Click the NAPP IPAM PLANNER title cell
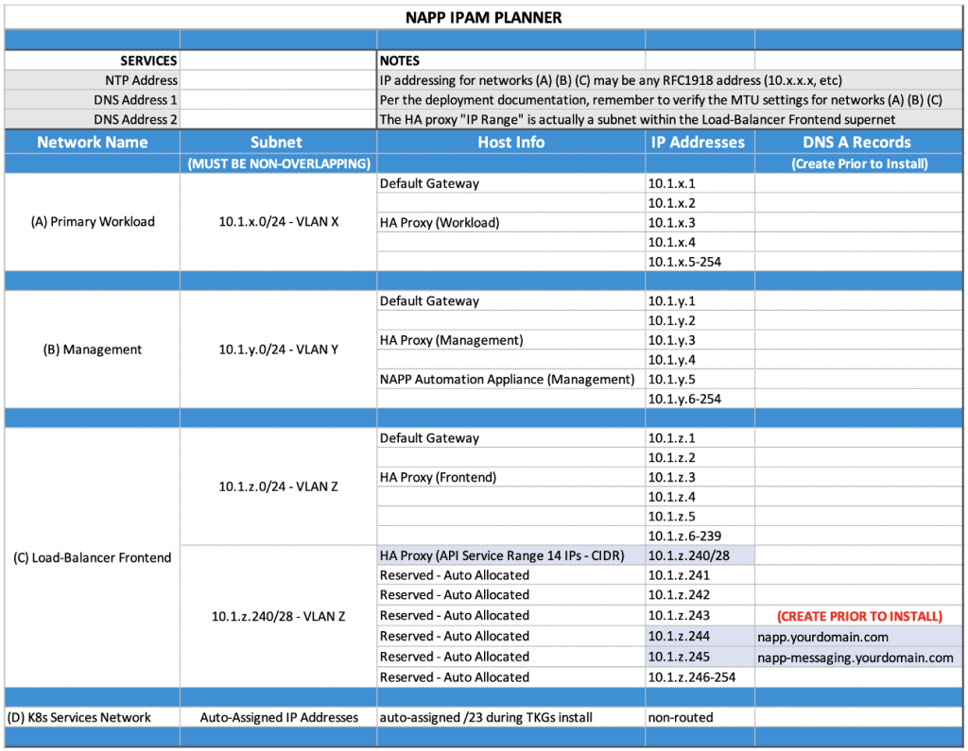 484,17
